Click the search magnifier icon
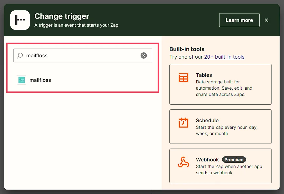 point(20,55)
